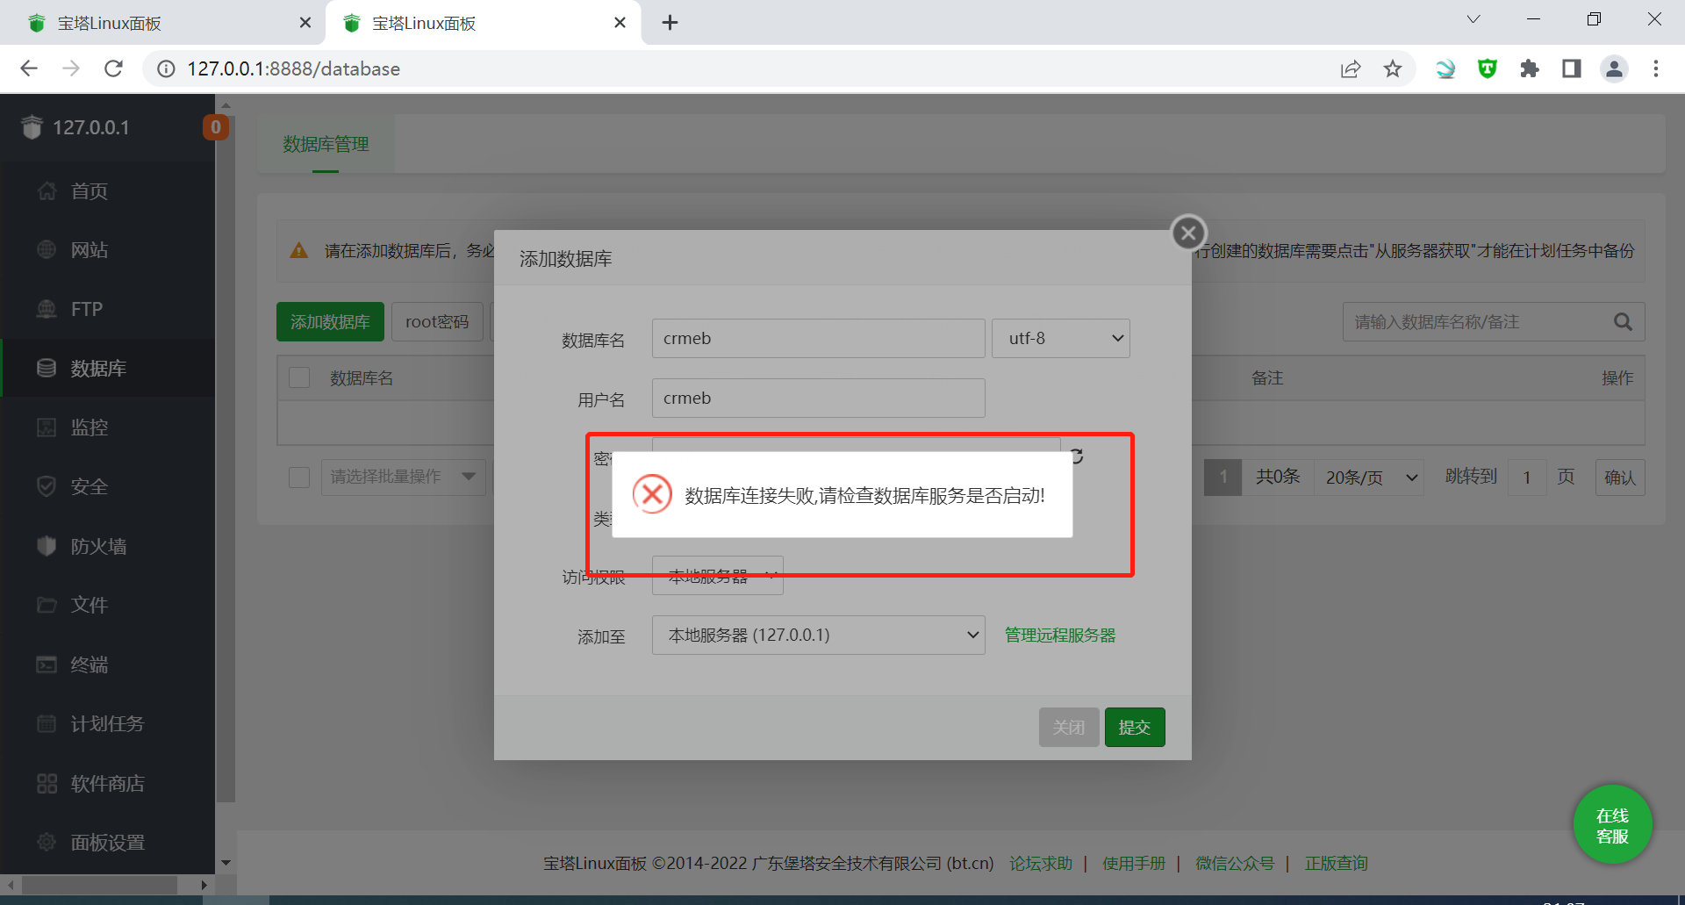
Task: Bookmark this page with star icon
Action: (1393, 68)
